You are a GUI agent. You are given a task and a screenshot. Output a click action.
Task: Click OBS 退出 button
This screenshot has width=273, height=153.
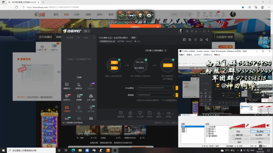260,142
